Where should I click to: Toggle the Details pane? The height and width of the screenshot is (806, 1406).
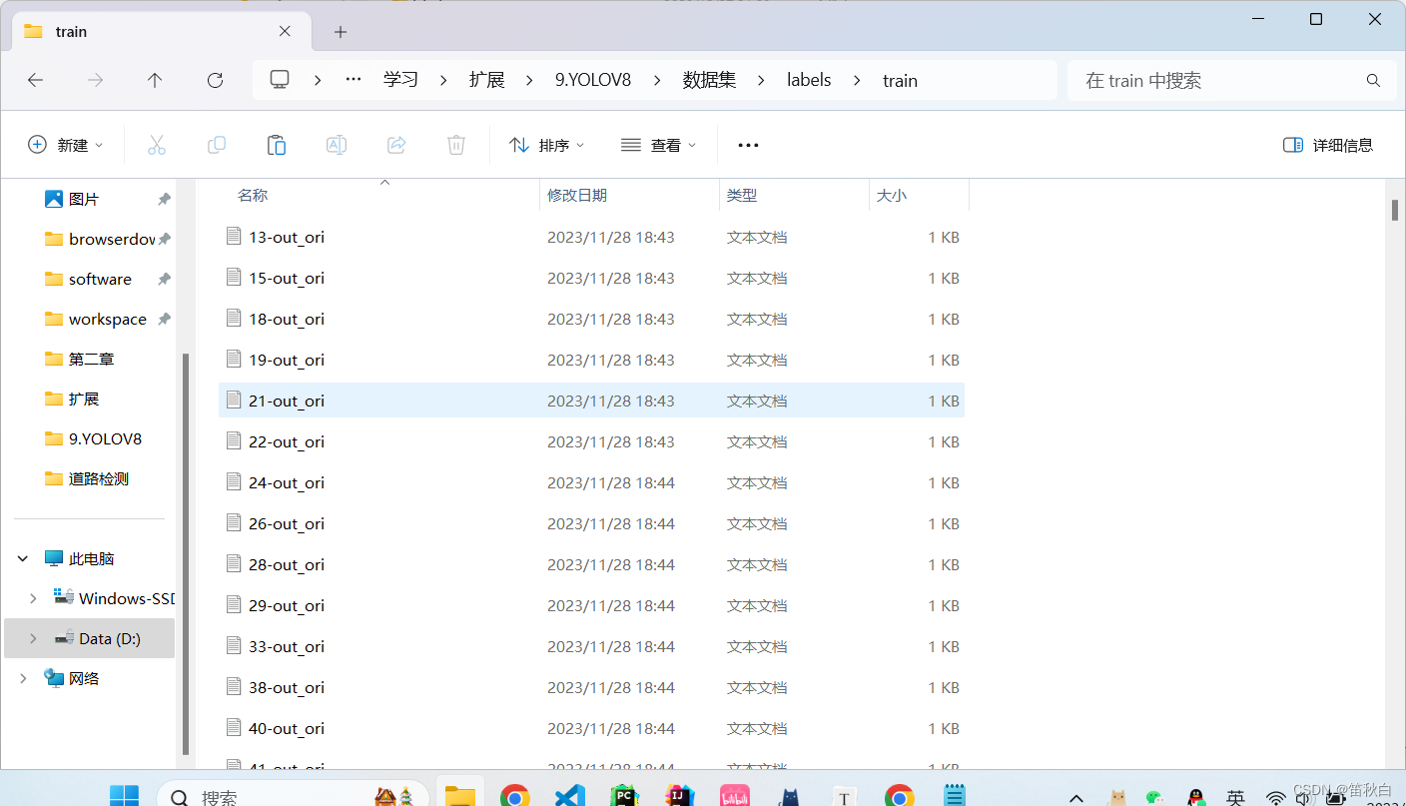pyautogui.click(x=1328, y=145)
